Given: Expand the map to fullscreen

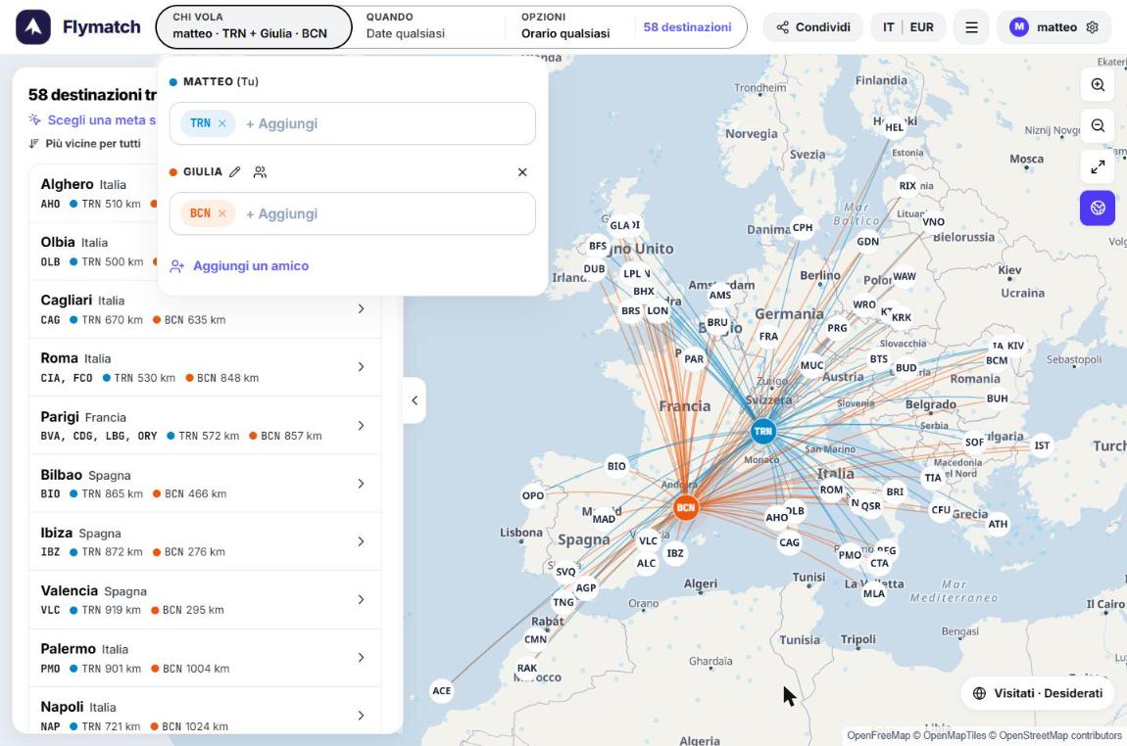Looking at the screenshot, I should [x=1098, y=166].
